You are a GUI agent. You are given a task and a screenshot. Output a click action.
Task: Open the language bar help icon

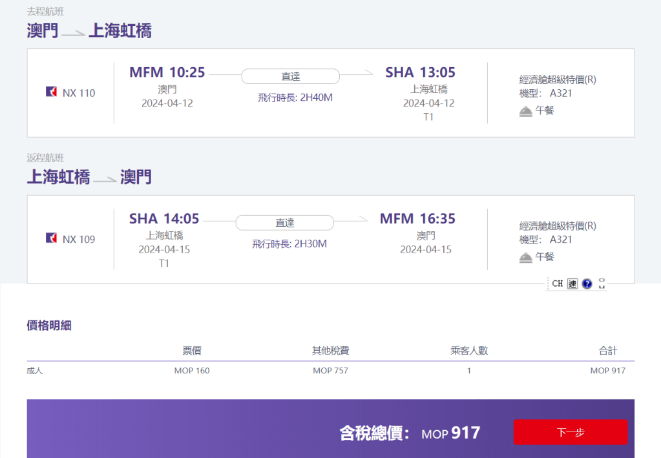[587, 284]
